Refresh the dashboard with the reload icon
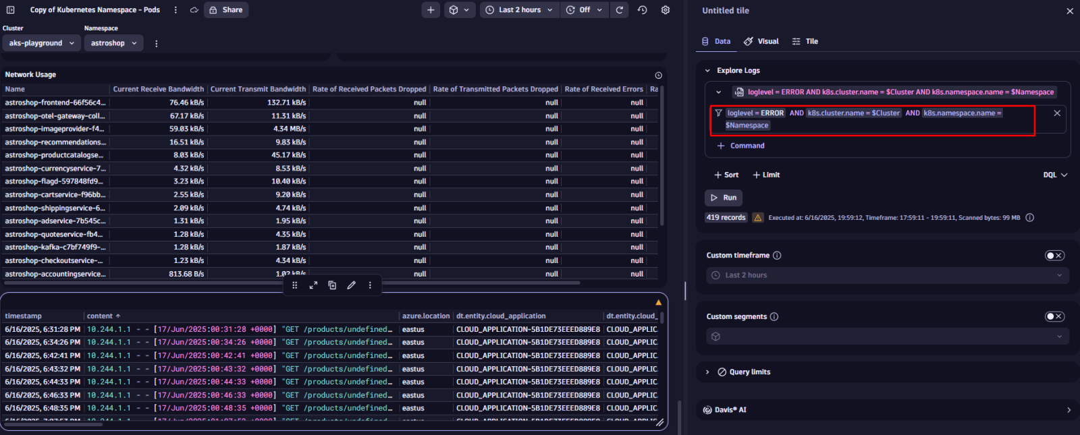Screen dimensions: 1080x435 [620, 10]
